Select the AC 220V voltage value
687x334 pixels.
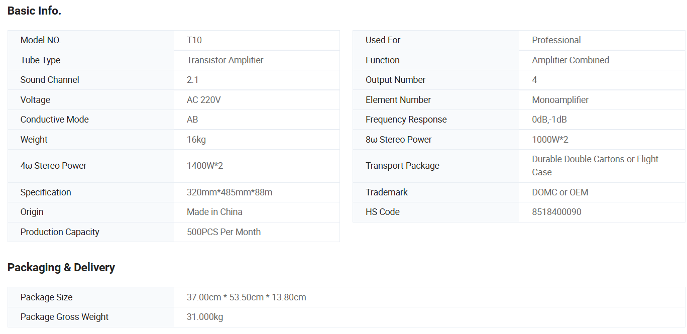[x=203, y=100]
